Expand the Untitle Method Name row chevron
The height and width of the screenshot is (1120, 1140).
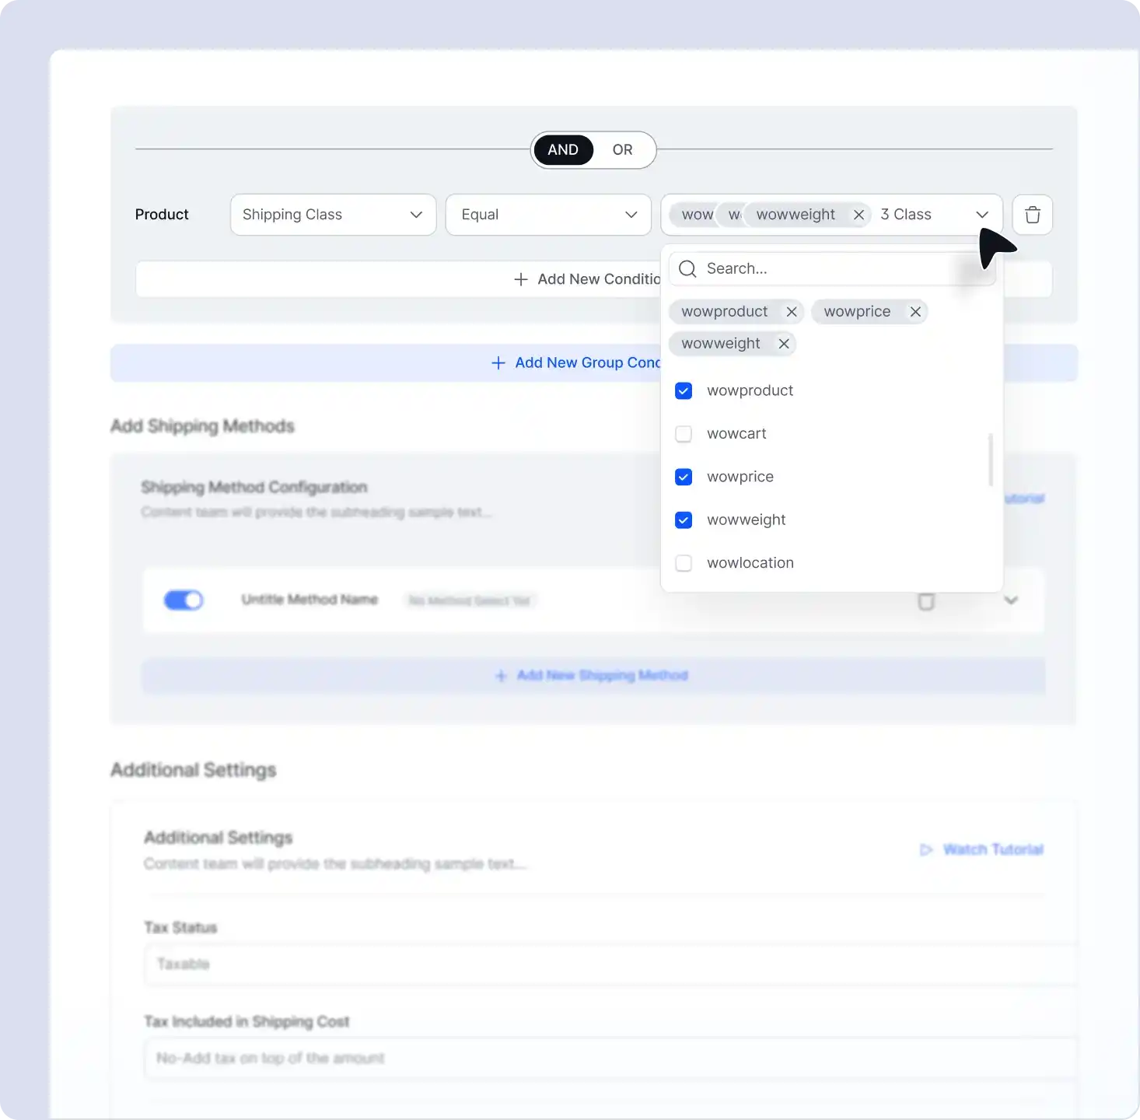1010,600
